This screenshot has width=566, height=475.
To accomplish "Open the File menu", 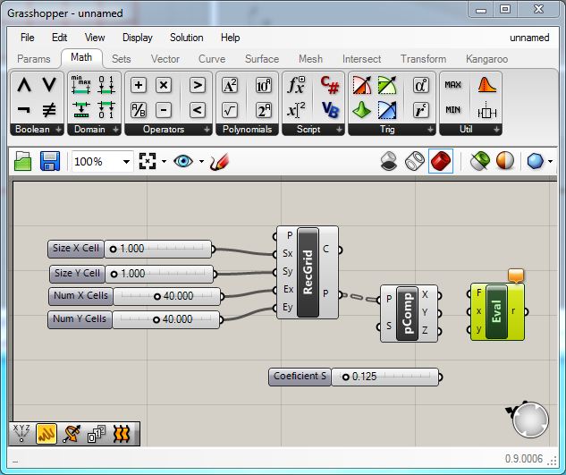I will (x=28, y=38).
